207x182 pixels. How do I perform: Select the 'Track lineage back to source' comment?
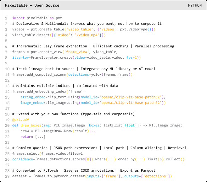(84, 69)
